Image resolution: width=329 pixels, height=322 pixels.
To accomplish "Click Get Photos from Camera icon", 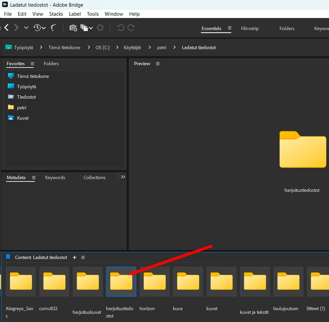I will point(73,28).
